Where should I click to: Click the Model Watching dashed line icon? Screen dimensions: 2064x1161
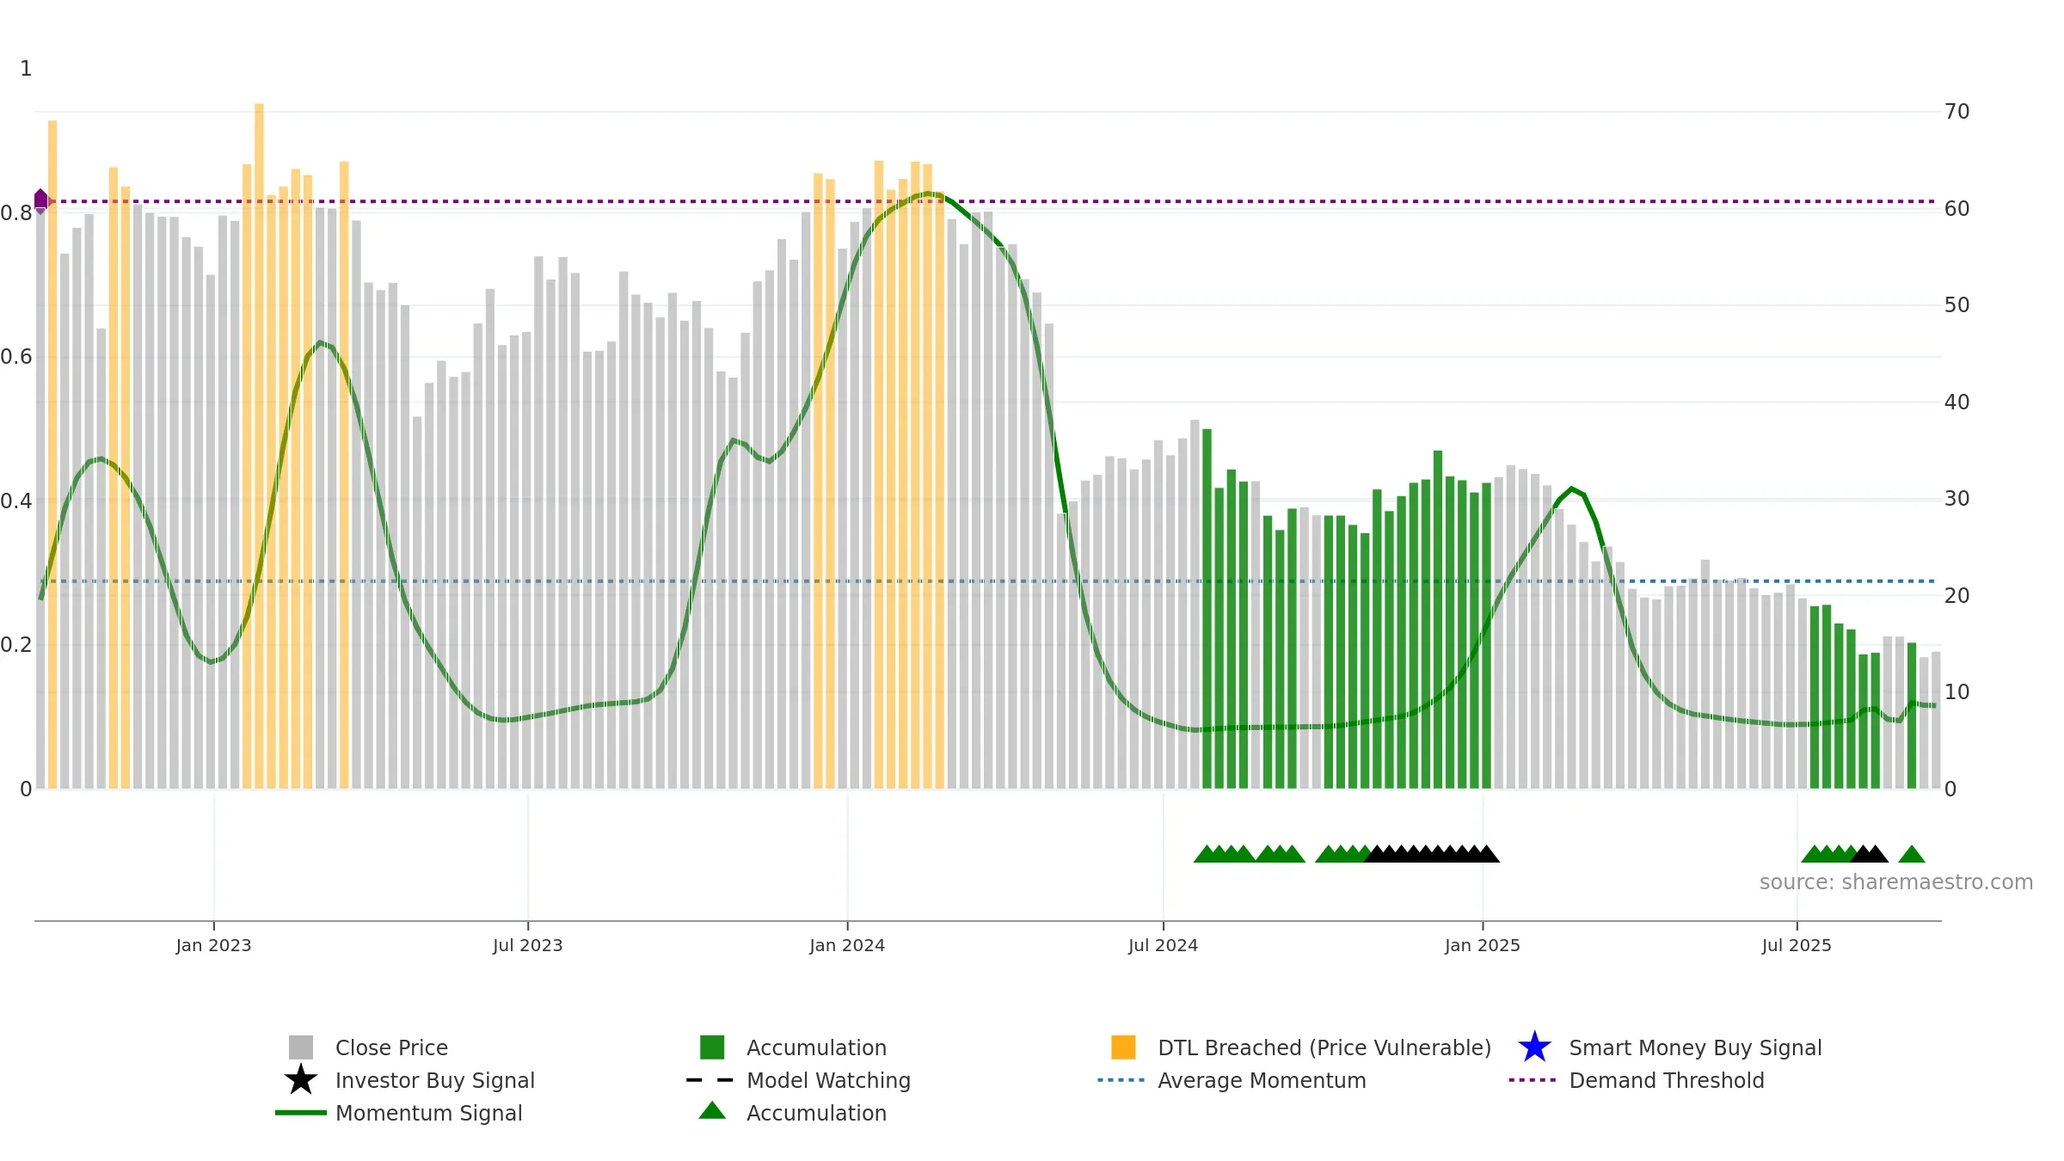[x=710, y=1080]
